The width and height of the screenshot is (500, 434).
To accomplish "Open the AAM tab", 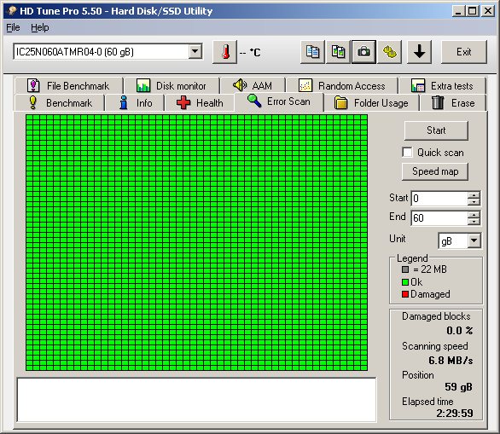I will coord(253,86).
